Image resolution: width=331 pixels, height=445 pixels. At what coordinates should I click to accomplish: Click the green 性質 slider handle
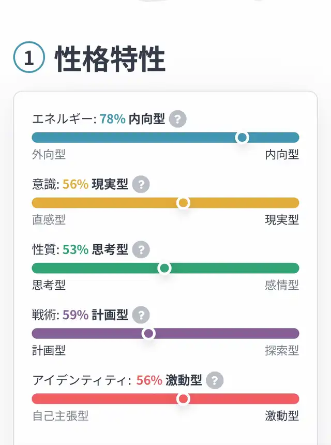point(164,268)
